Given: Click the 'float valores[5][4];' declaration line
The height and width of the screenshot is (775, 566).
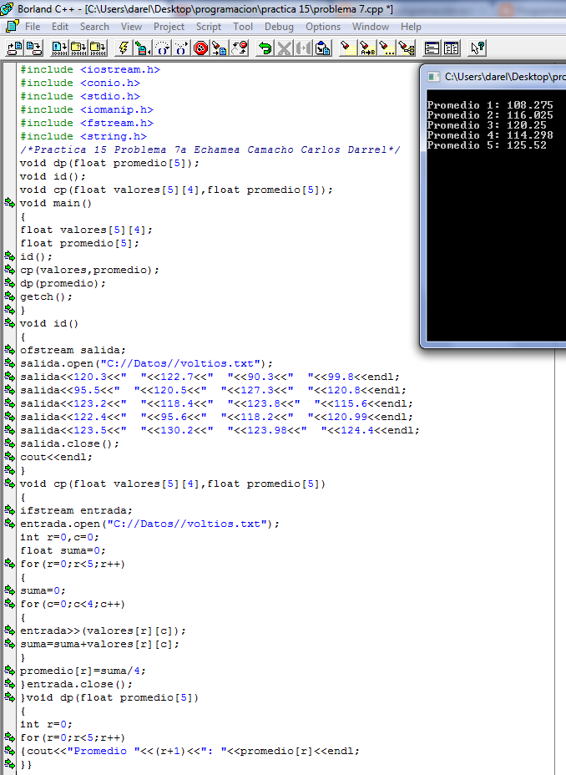Looking at the screenshot, I should 87,230.
